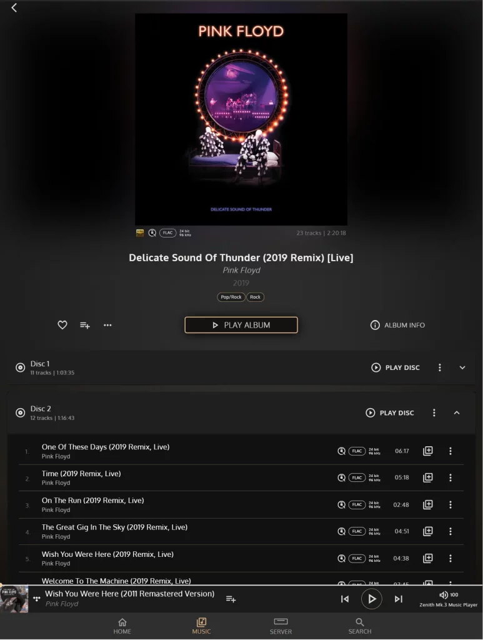Open the Server tab

tap(281, 626)
